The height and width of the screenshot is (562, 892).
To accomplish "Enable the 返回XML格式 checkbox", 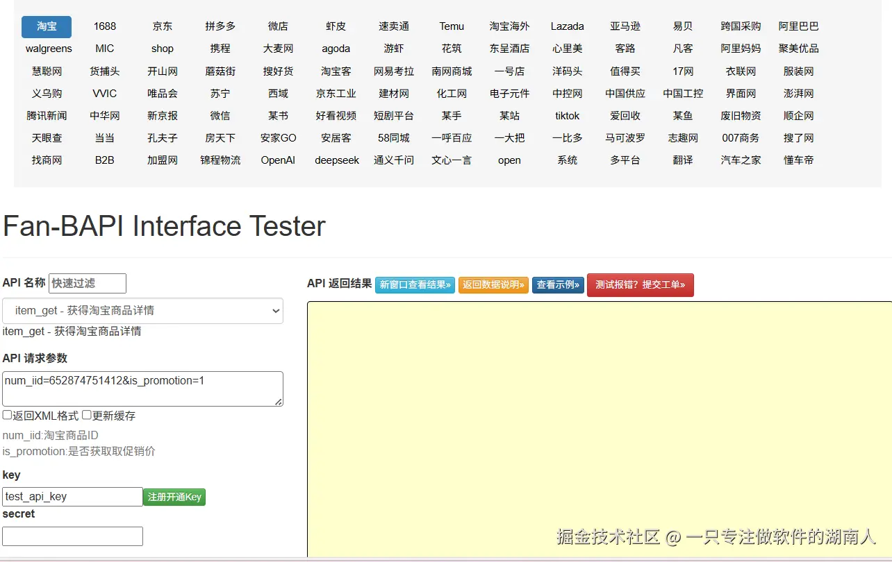I will [7, 415].
